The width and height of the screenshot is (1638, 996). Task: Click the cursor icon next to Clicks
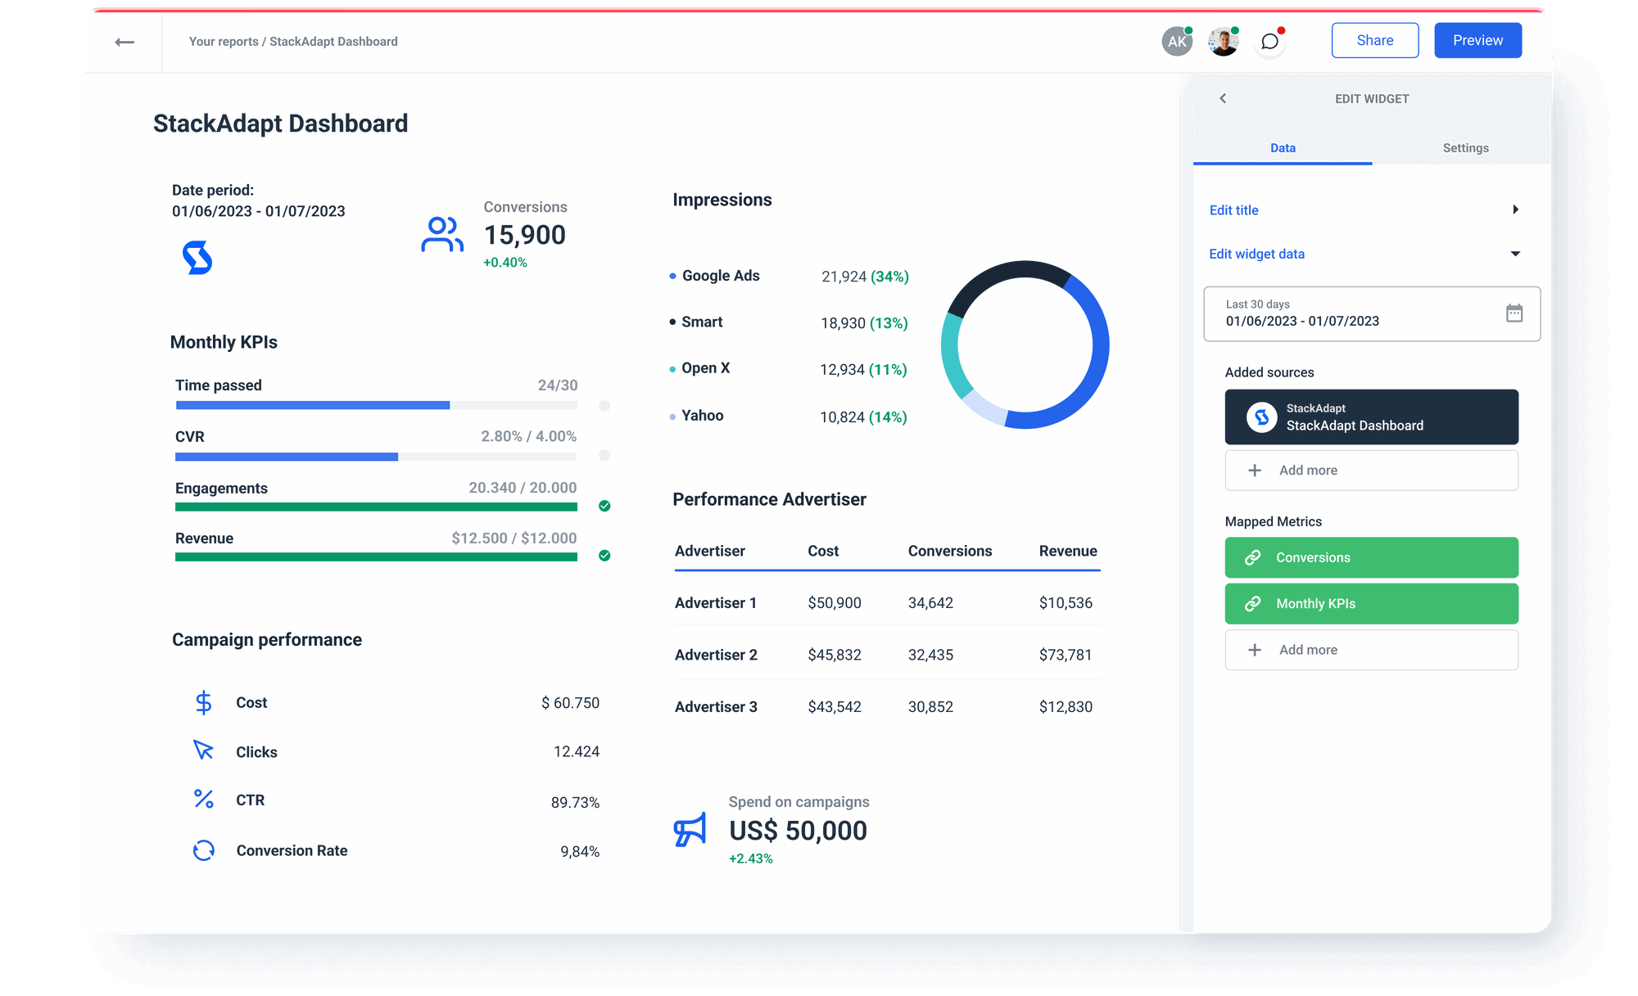tap(203, 750)
